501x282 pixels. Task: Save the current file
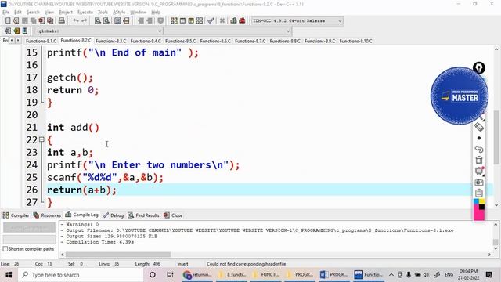point(24,21)
